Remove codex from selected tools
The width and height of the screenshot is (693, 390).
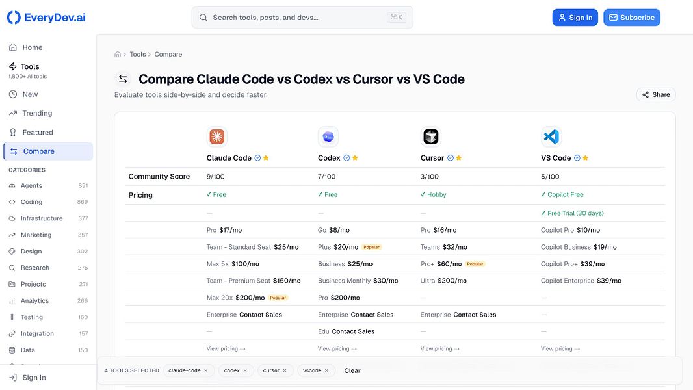(245, 370)
